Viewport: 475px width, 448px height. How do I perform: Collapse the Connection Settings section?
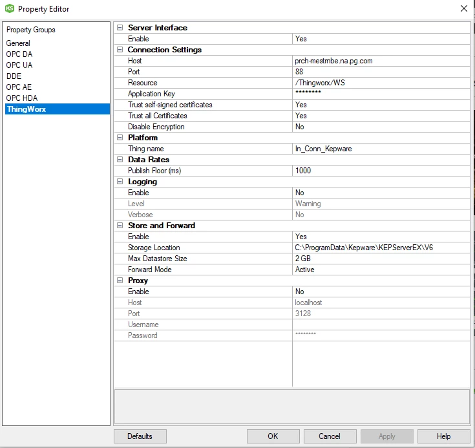point(120,49)
